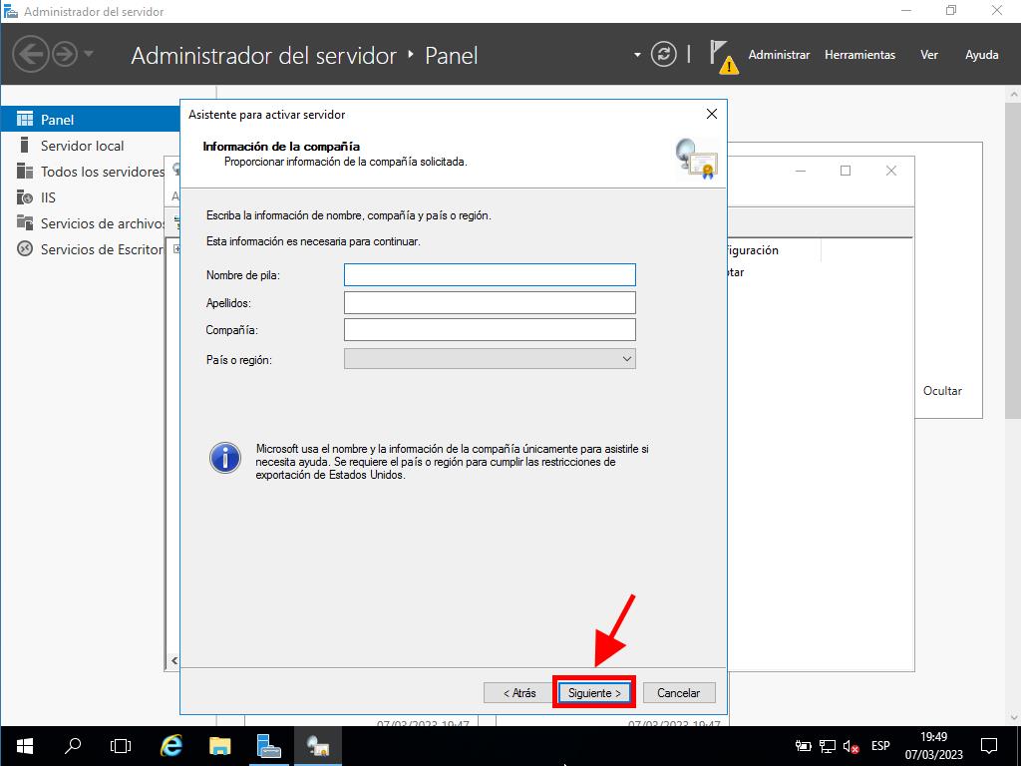Open the navigation history dropdown arrow
Image resolution: width=1021 pixels, height=766 pixels.
89,54
